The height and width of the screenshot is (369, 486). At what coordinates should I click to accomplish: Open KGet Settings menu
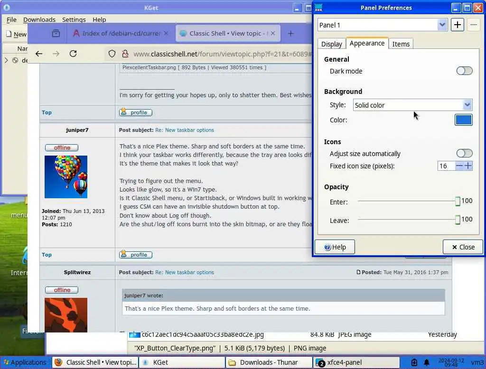pyautogui.click(x=74, y=19)
